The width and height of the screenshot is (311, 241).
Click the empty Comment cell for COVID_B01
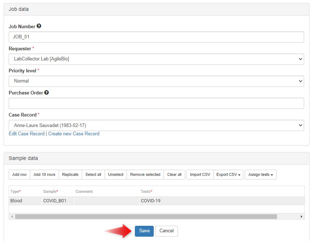107,201
